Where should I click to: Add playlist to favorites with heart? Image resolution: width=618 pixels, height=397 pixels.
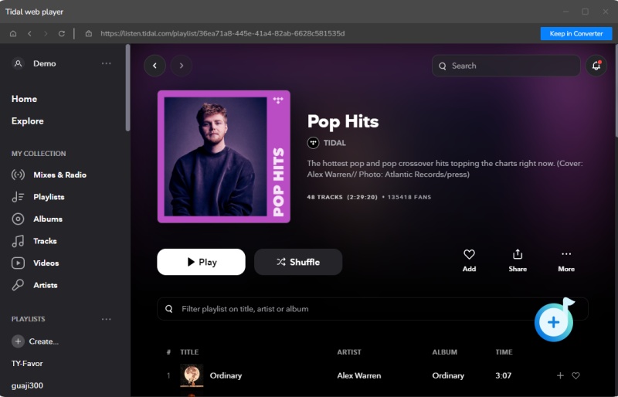469,260
